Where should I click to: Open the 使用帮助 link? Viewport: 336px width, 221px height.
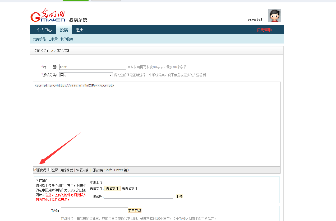(x=264, y=30)
